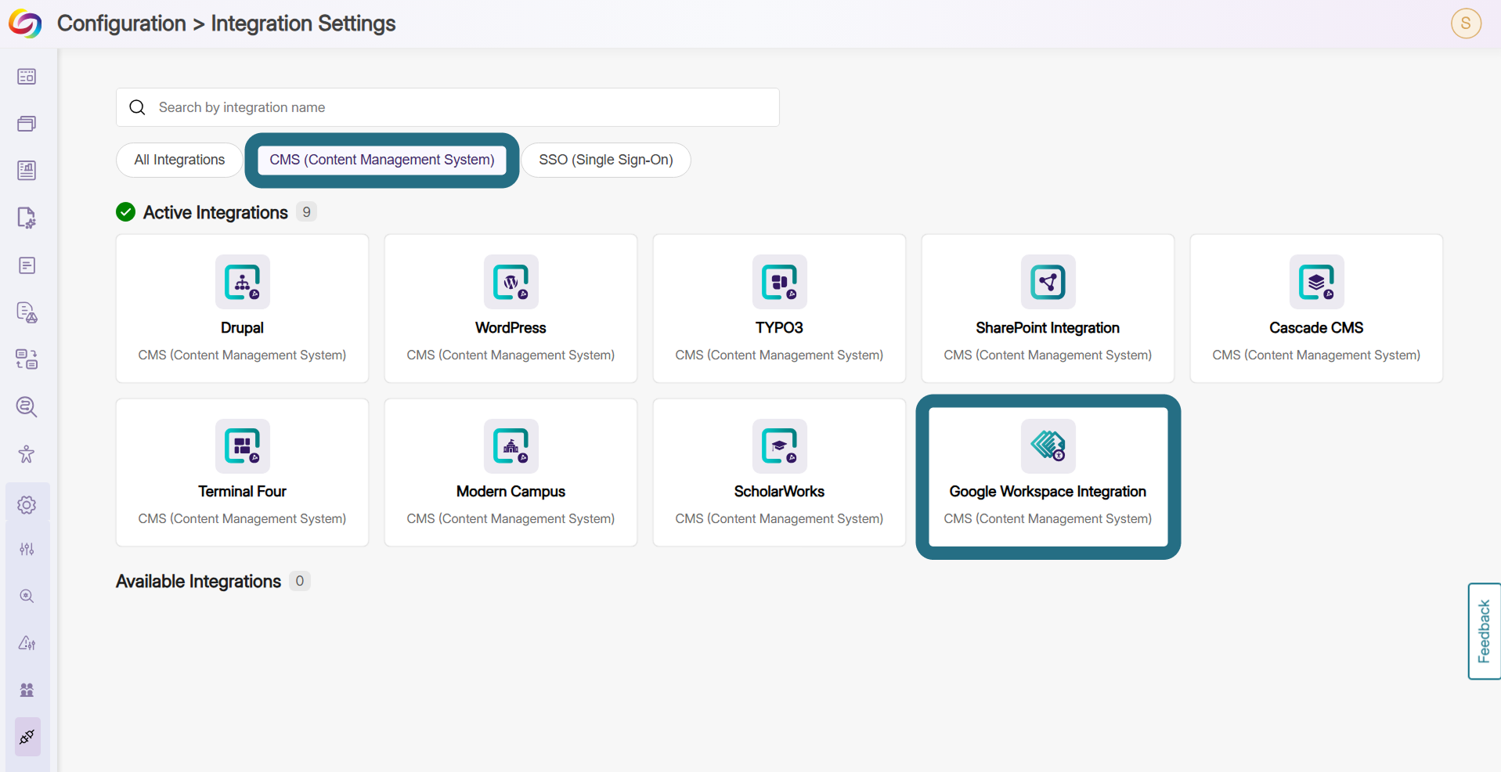Open the user avatar S menu
Image resolution: width=1501 pixels, height=772 pixels.
(x=1466, y=23)
